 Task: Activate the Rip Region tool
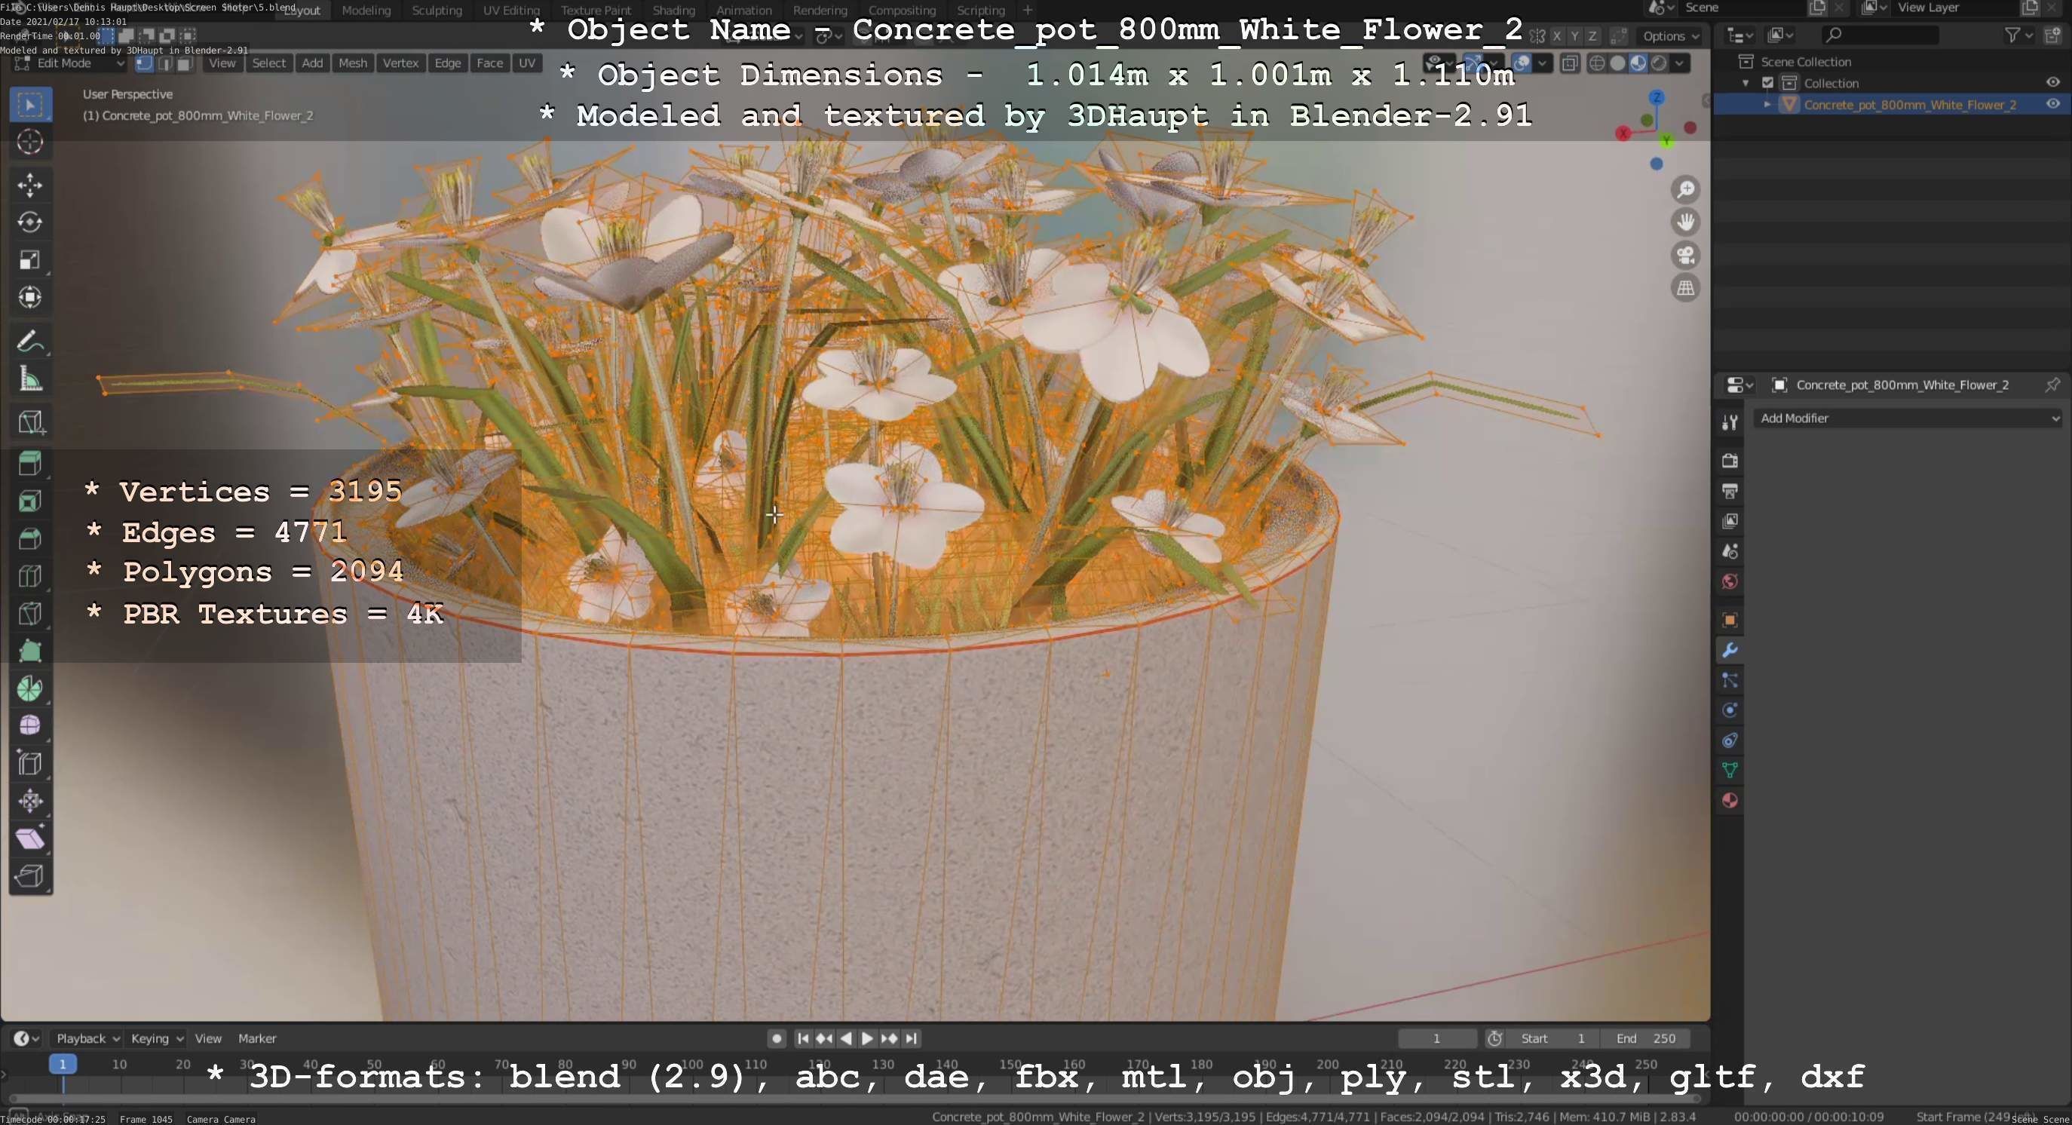31,875
